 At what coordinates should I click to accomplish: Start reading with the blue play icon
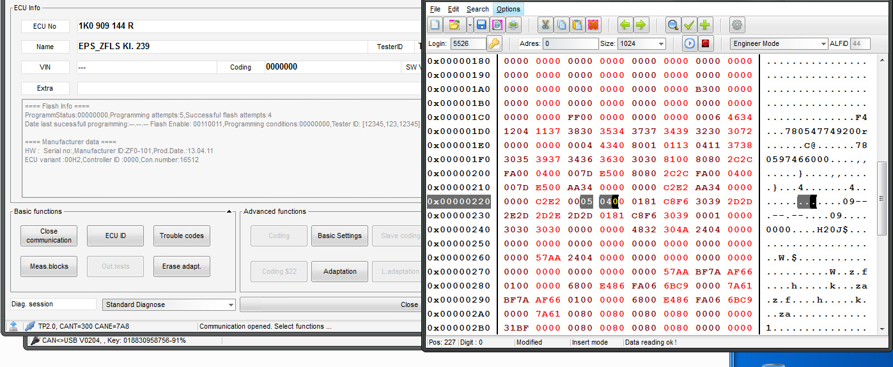click(690, 43)
